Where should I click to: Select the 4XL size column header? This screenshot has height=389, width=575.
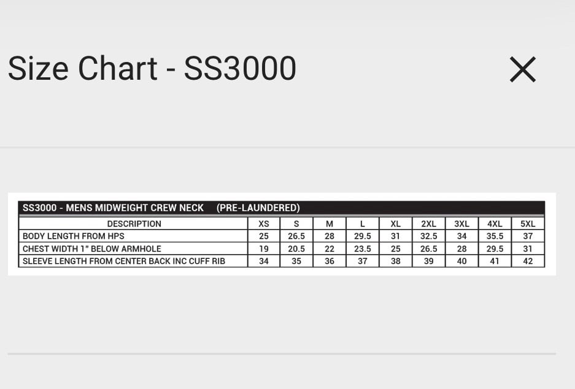(x=495, y=224)
